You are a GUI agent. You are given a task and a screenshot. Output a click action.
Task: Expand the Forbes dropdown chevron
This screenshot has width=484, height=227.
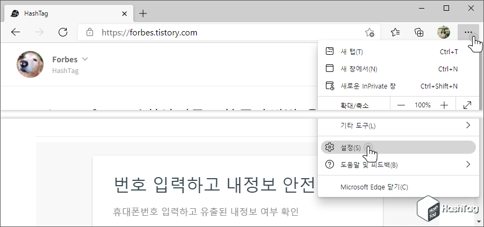85,59
